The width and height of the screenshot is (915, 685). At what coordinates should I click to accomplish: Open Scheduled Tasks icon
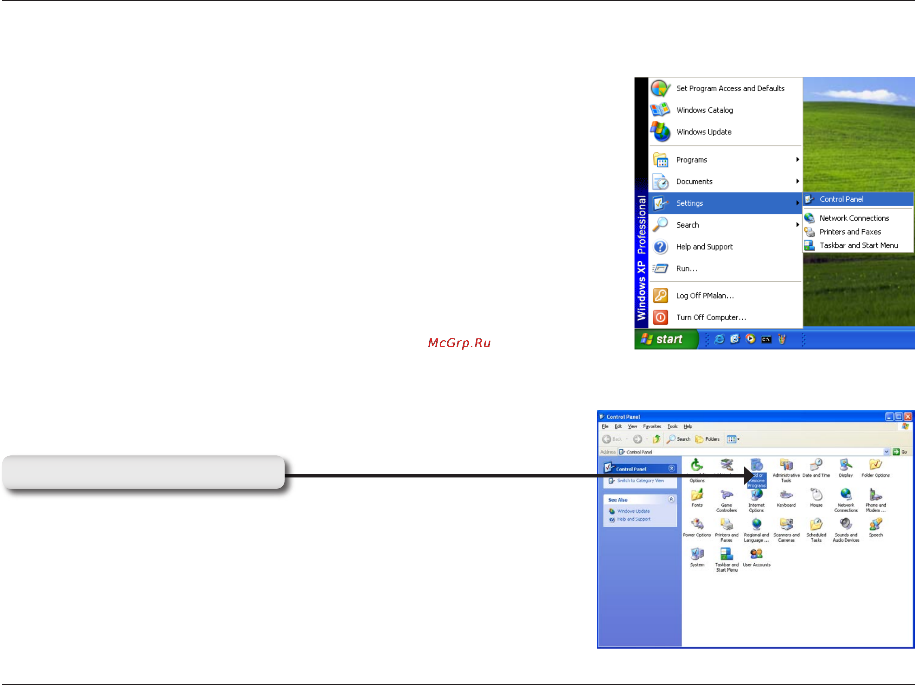(x=816, y=531)
